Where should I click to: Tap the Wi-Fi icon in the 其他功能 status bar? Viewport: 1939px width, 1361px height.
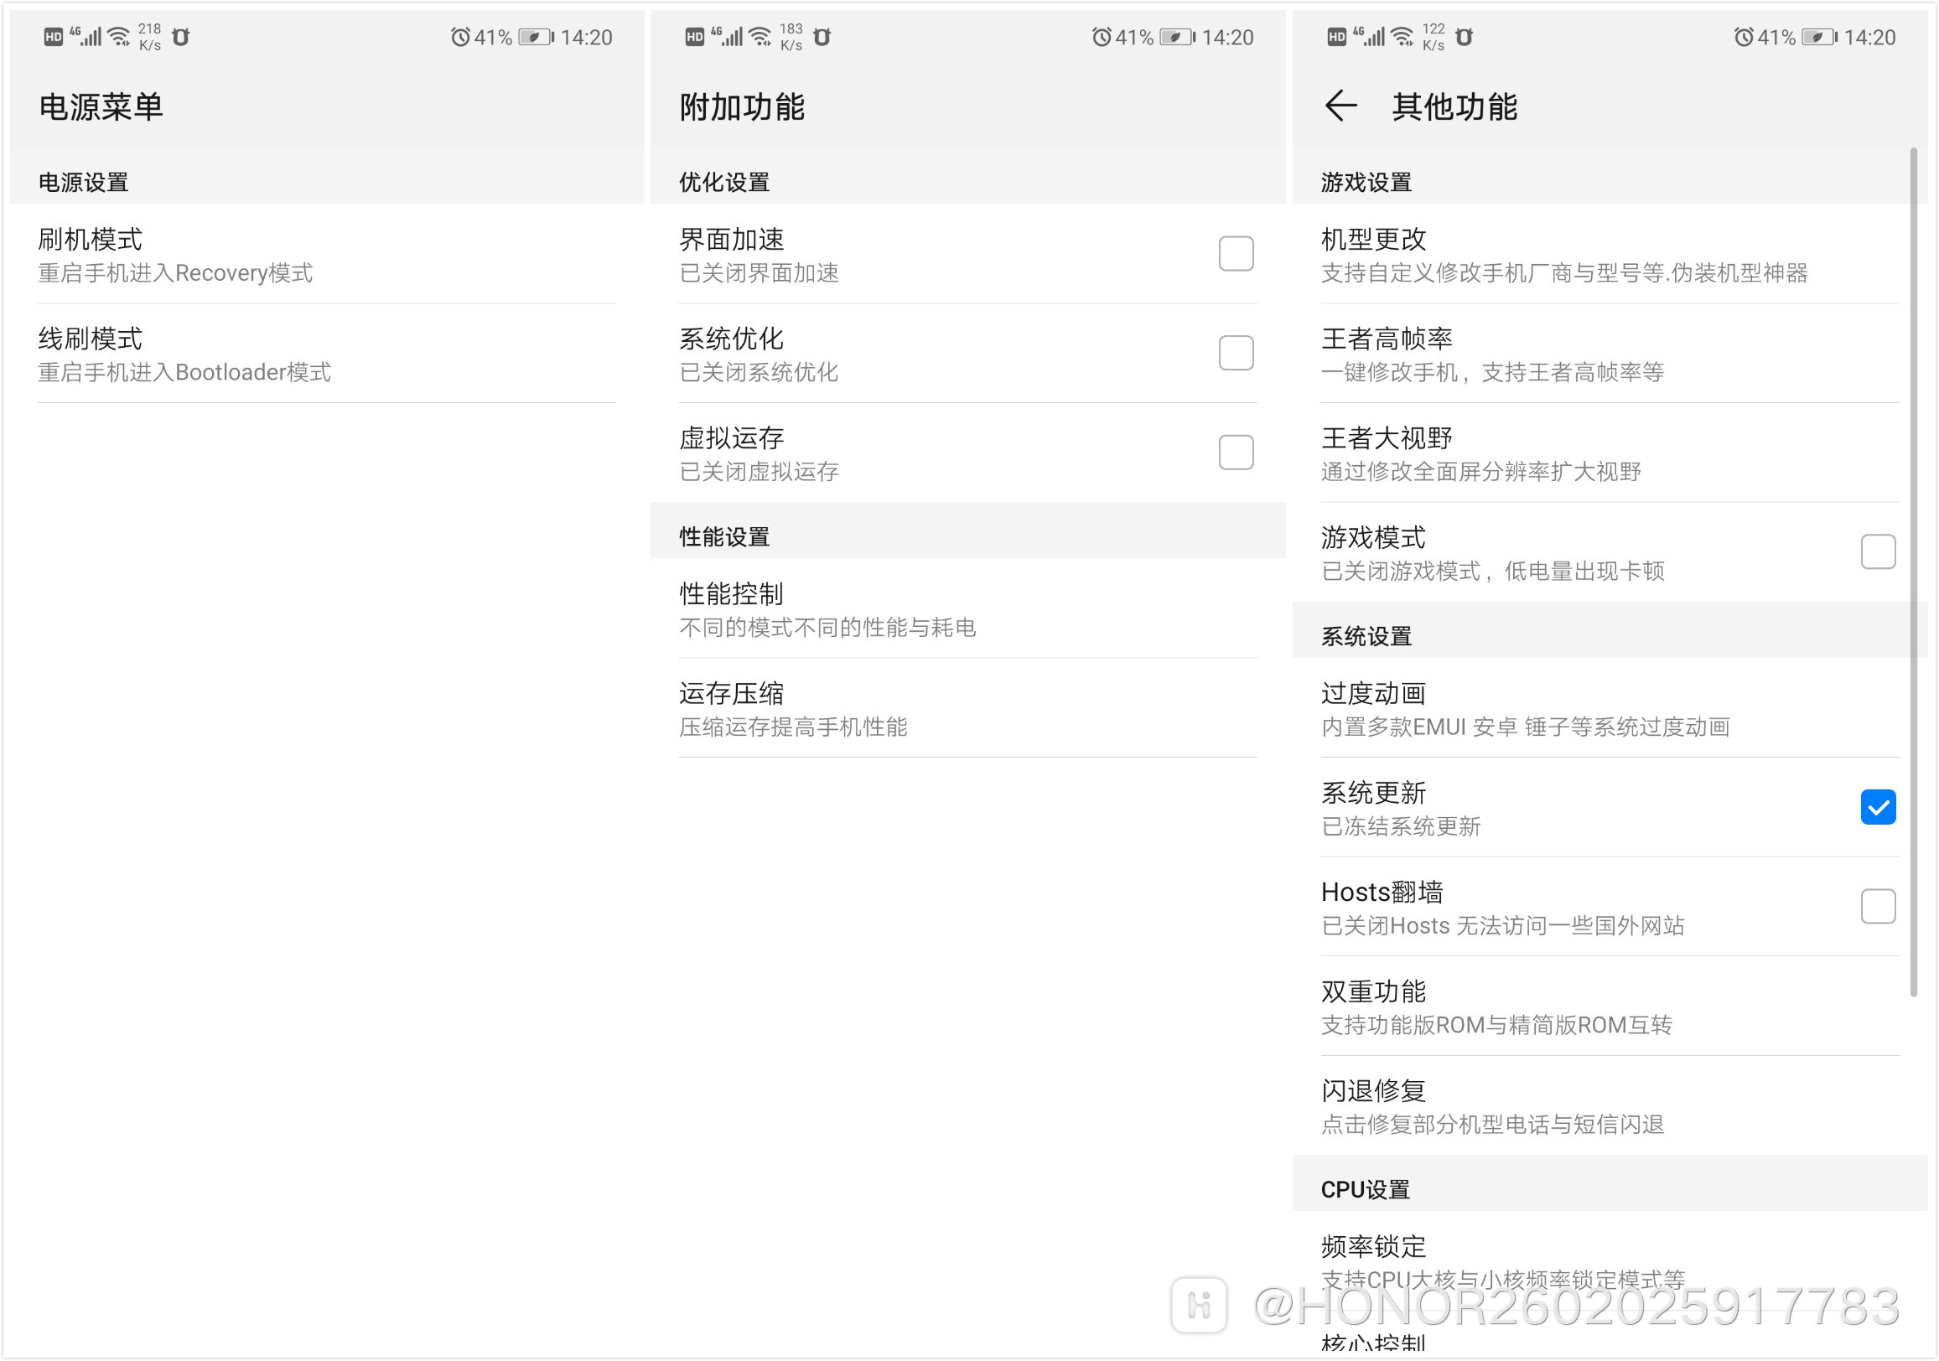tap(1402, 36)
